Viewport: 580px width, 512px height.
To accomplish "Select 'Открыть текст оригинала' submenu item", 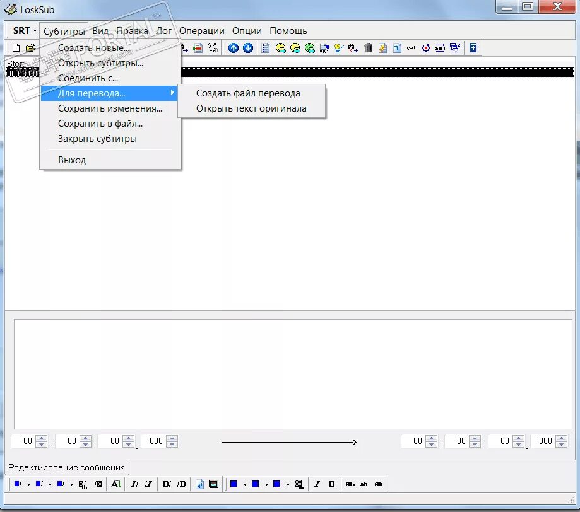I will pos(252,108).
